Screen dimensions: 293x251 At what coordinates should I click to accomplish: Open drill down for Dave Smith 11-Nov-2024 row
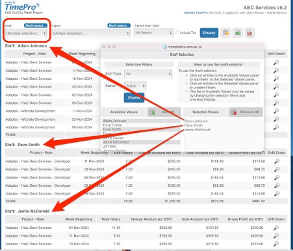pyautogui.click(x=277, y=161)
